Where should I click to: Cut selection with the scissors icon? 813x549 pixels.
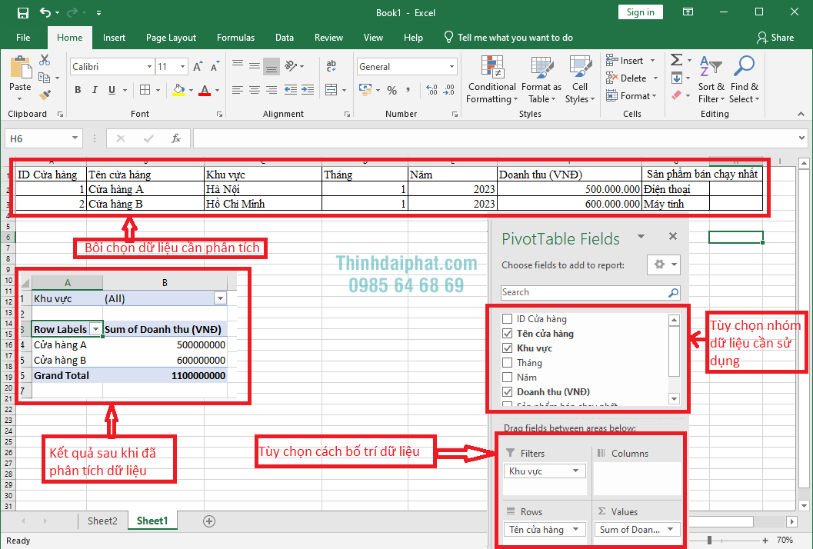[x=45, y=60]
